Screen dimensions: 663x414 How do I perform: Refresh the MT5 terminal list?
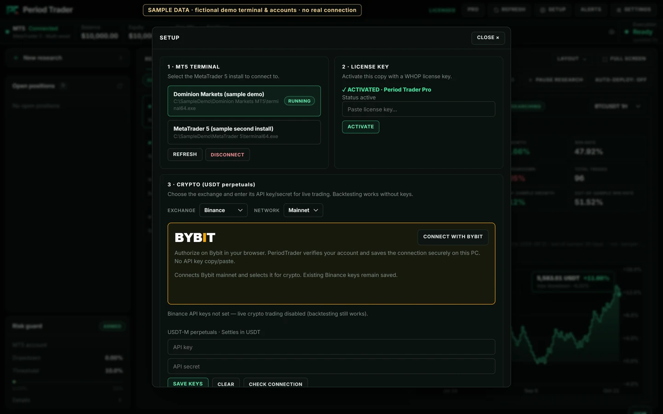tap(185, 155)
